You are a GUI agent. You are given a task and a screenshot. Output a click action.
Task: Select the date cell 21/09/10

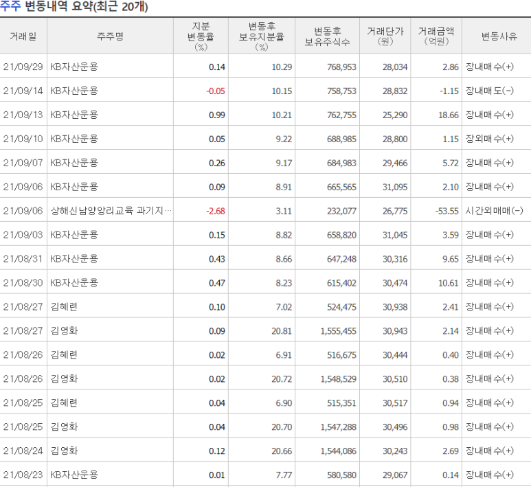tap(23, 139)
